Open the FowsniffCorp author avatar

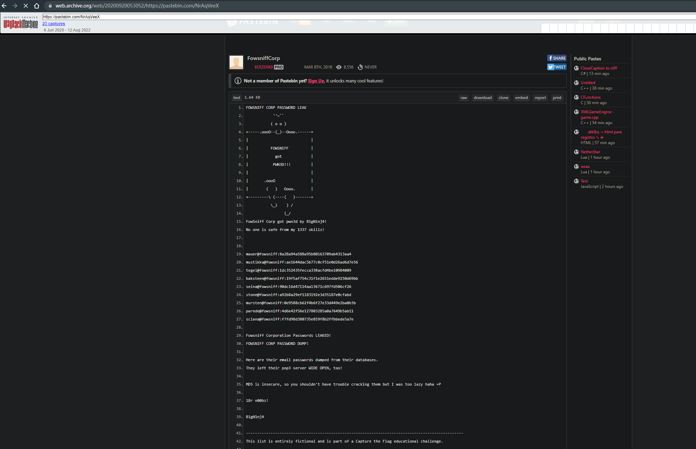click(236, 62)
